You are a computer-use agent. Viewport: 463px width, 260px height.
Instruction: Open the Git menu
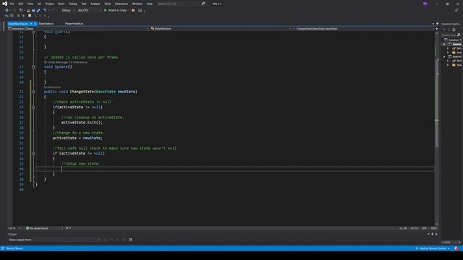[x=39, y=4]
